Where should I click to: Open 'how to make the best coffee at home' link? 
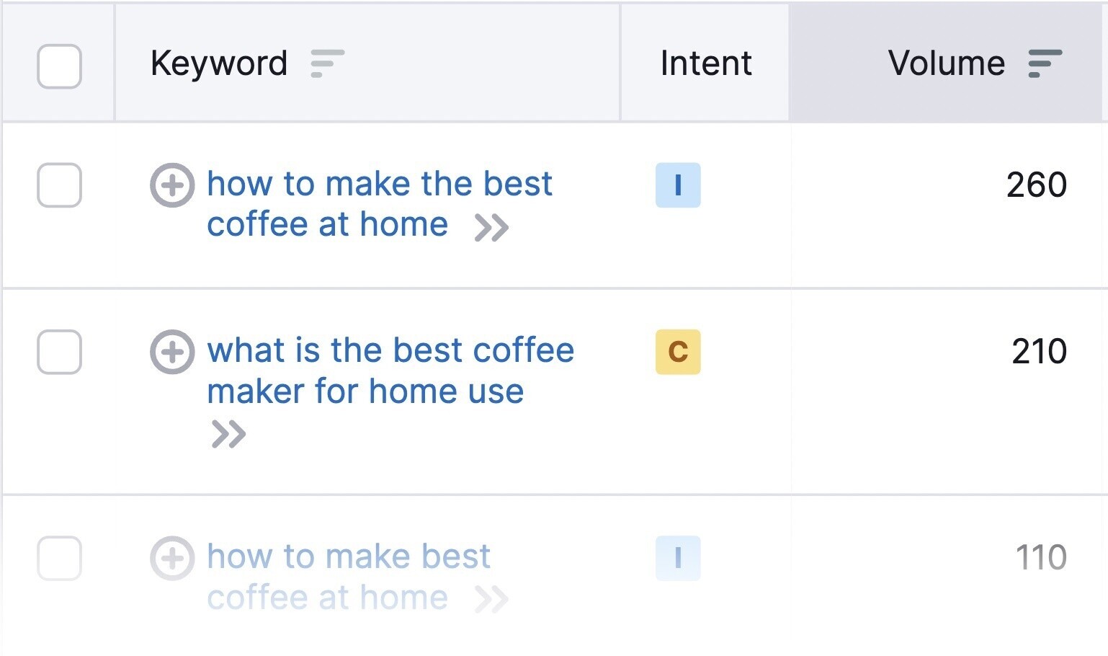coord(380,204)
